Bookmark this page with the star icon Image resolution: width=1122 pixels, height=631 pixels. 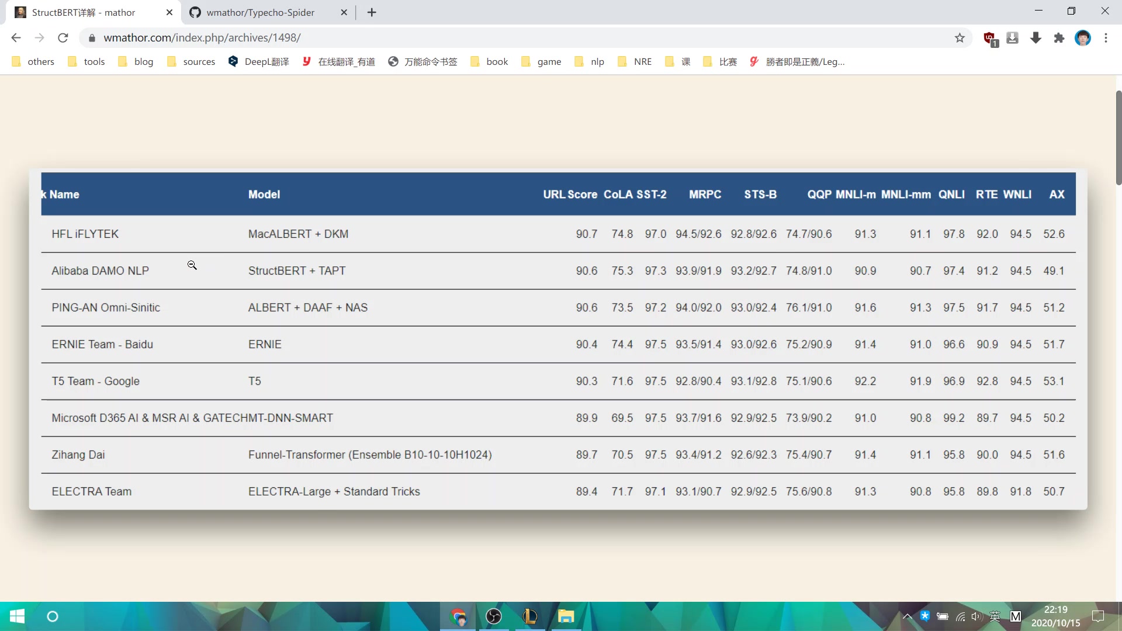coord(960,38)
